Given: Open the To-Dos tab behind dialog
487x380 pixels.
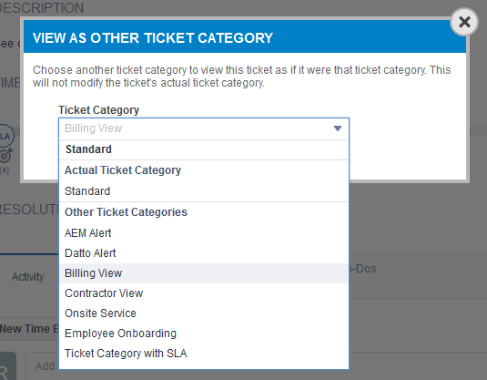Looking at the screenshot, I should [363, 269].
